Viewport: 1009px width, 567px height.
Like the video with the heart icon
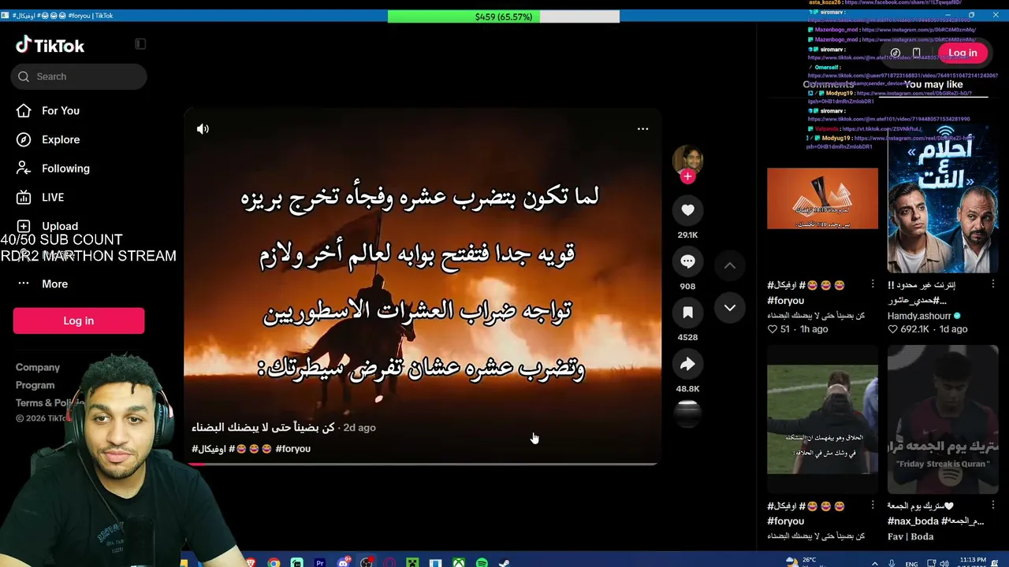point(687,210)
